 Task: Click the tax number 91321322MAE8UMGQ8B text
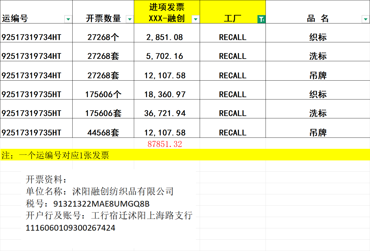click(x=101, y=204)
